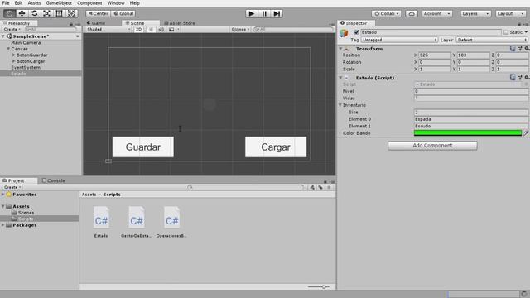Expand BotonGuardar in Hierarchy
The height and width of the screenshot is (298, 530).
click(13, 55)
